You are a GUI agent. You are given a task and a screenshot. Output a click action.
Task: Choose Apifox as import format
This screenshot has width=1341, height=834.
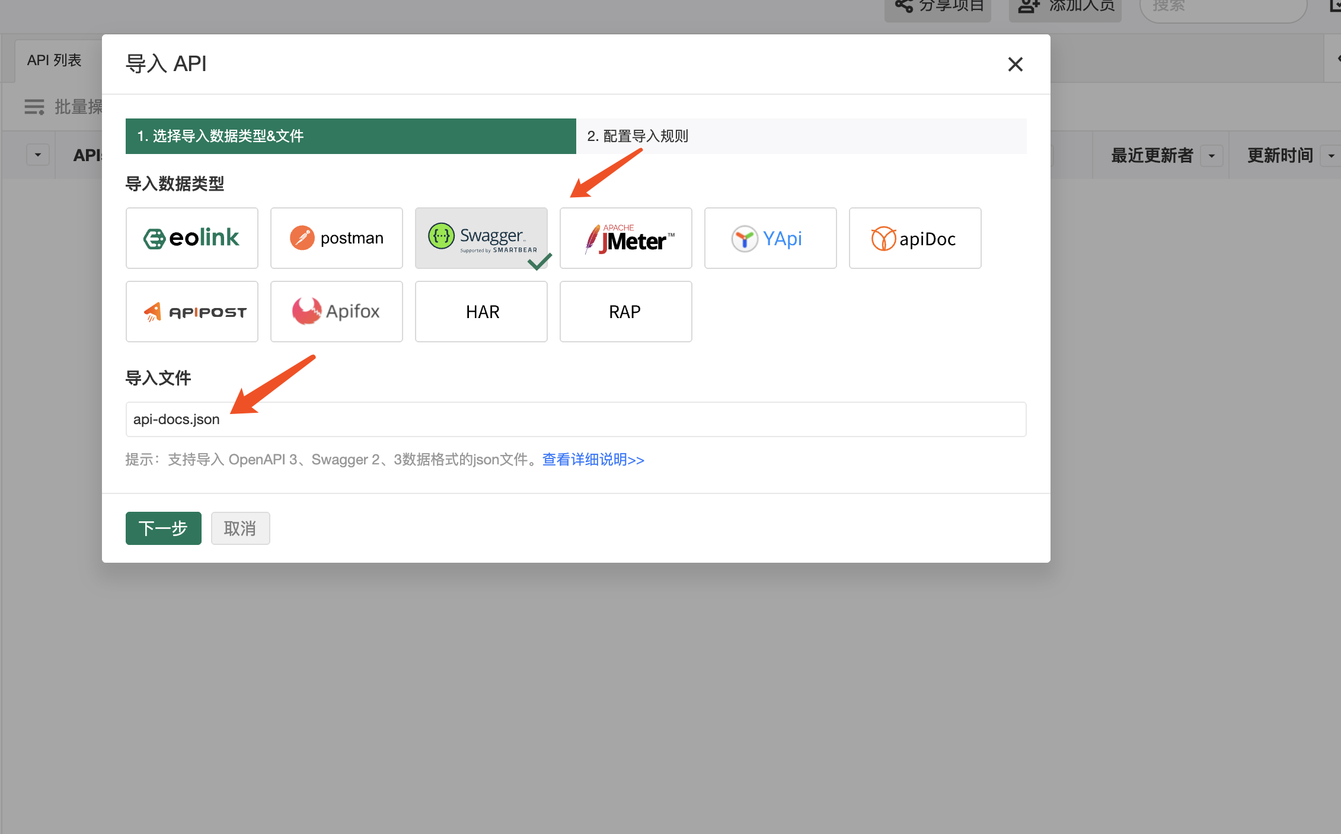336,312
